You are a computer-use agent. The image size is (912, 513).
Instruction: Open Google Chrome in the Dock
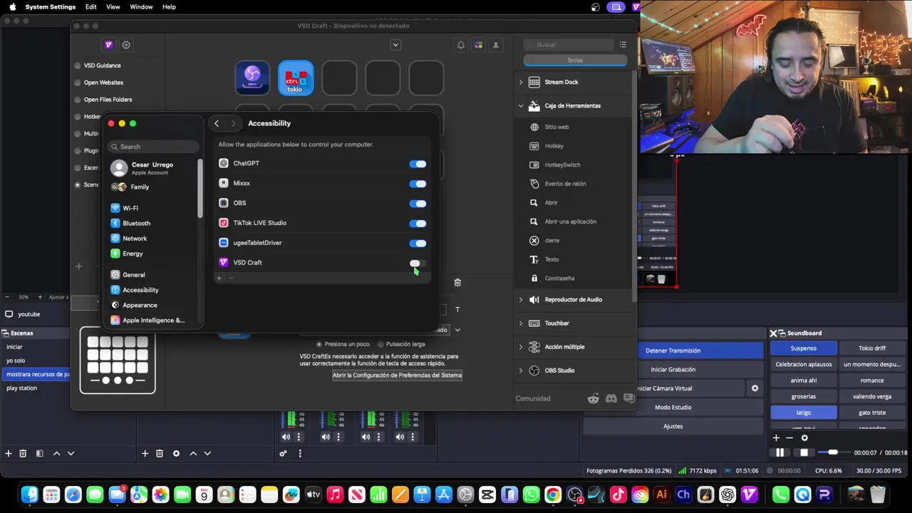(x=552, y=494)
